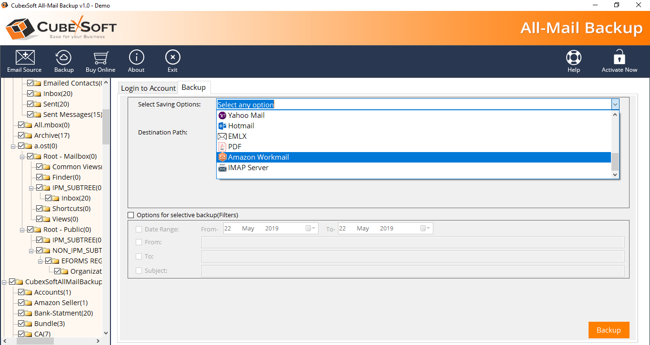Click the Inbox(20) folder icon under Emailed Contacts
Screen dimensions: 650x345
(x=38, y=94)
